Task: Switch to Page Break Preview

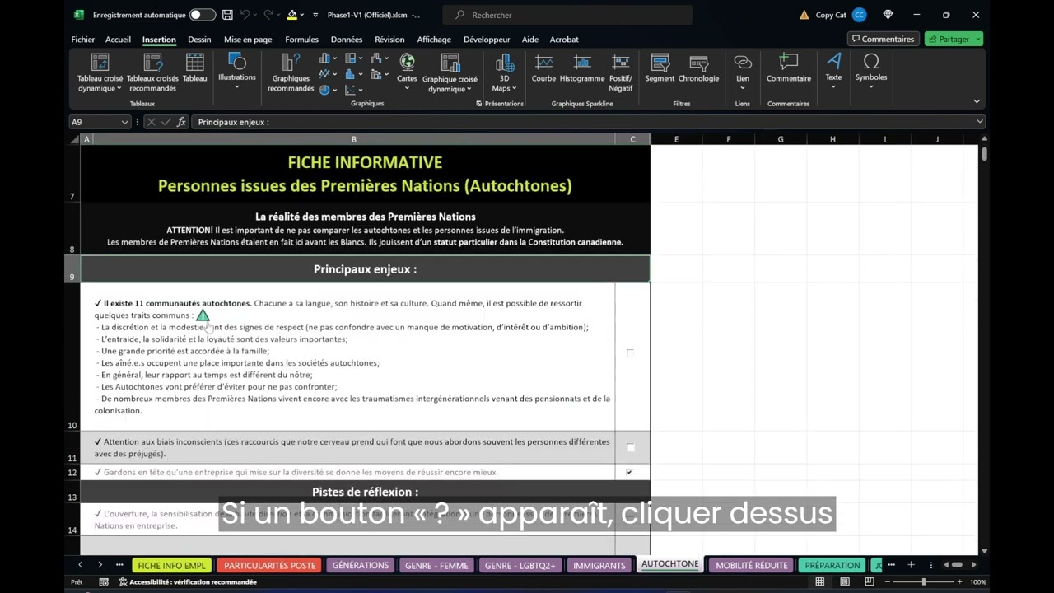Action: [870, 581]
